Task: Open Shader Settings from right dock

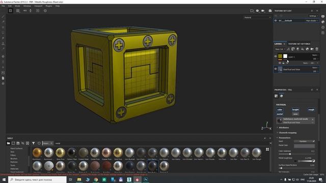Action: [x=323, y=22]
